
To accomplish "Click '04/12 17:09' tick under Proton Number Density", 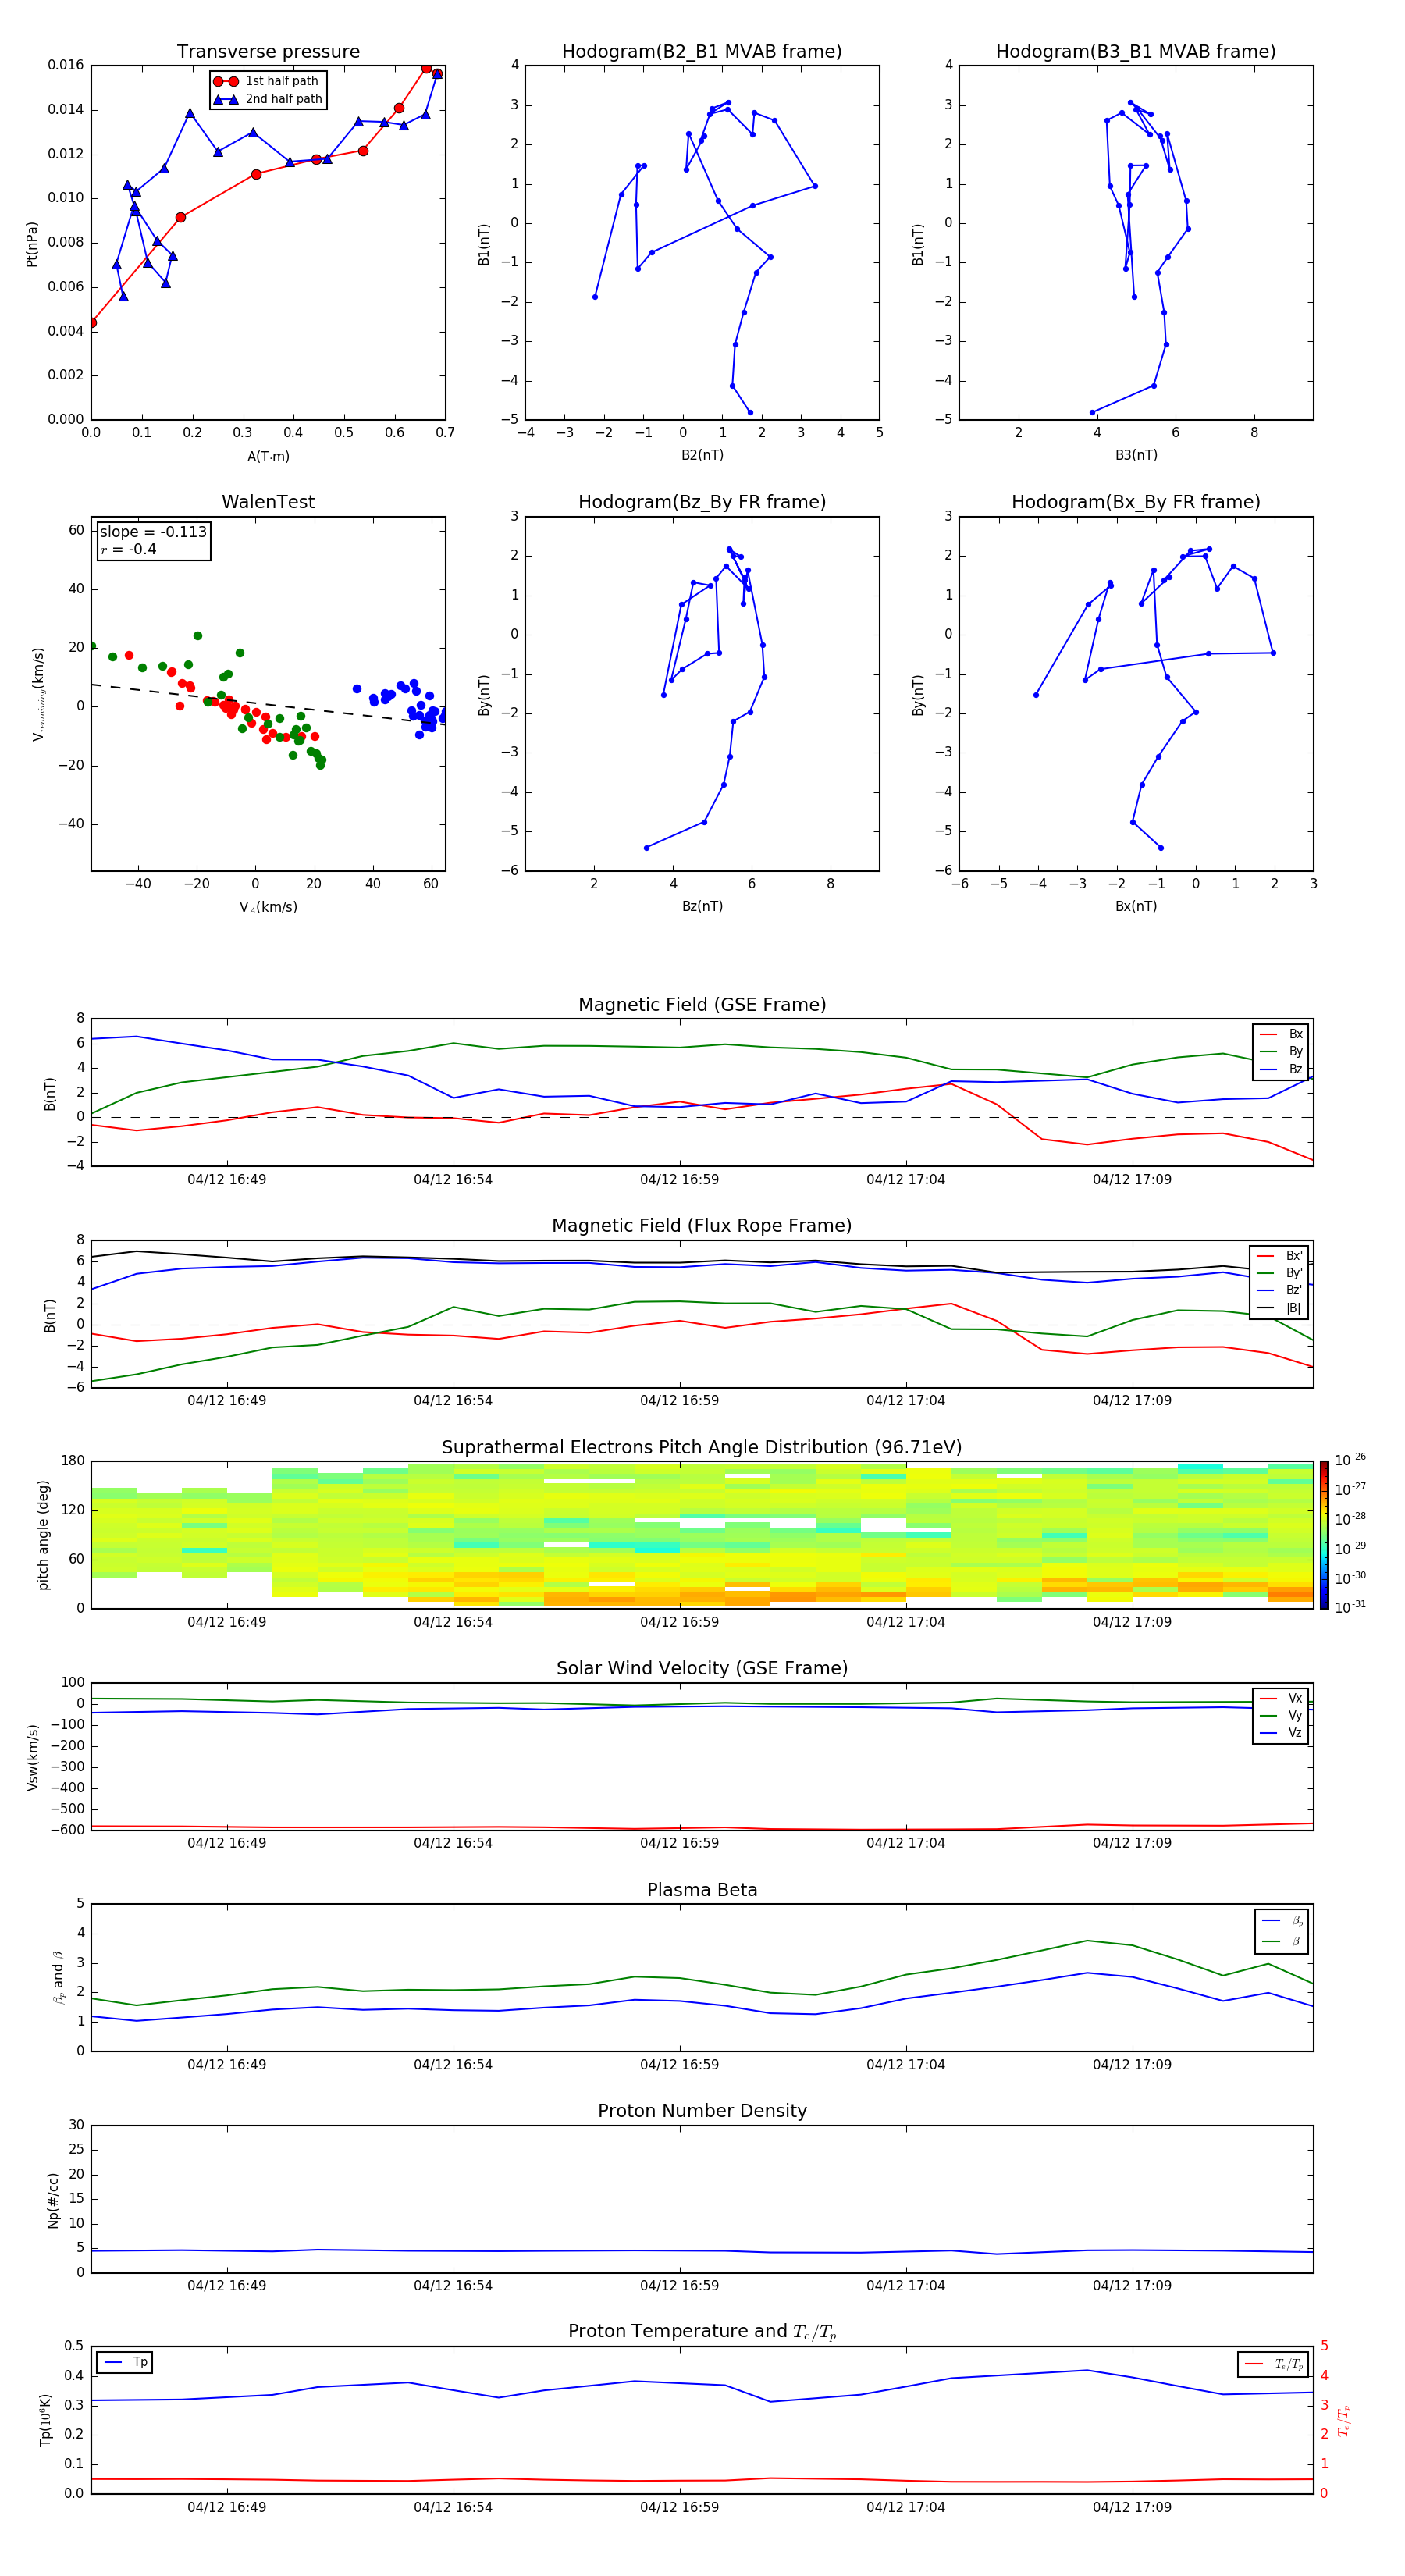I will coord(1132,2285).
